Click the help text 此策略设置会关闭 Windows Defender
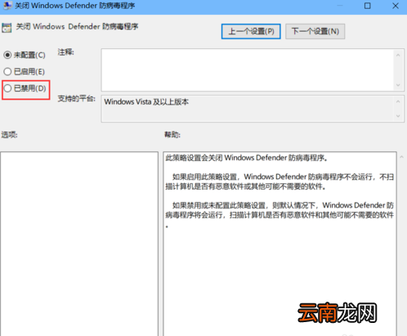The image size is (407, 336). point(247,158)
